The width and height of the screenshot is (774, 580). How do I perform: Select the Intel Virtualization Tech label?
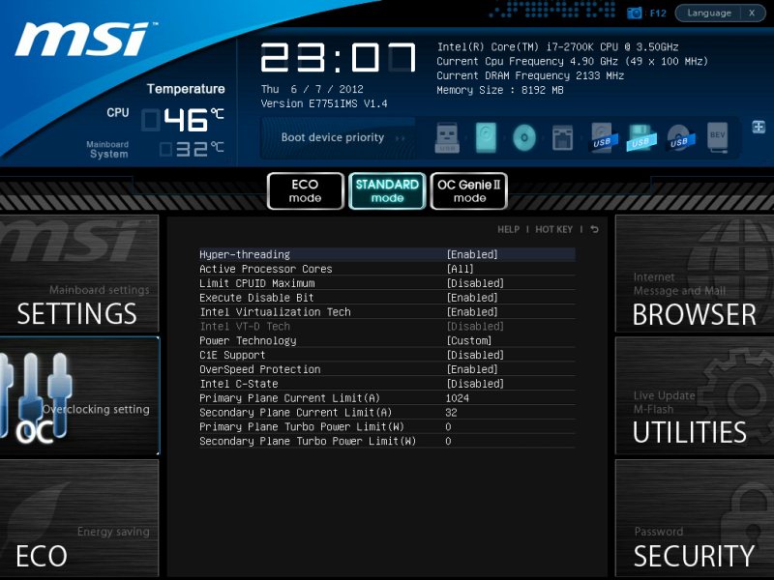tap(275, 311)
